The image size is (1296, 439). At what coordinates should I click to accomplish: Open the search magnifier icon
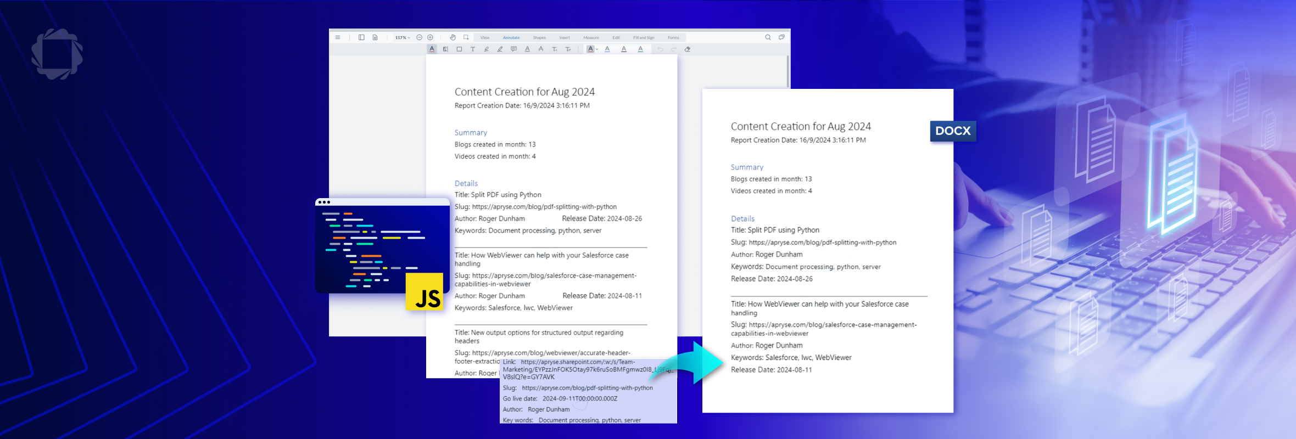pos(768,37)
